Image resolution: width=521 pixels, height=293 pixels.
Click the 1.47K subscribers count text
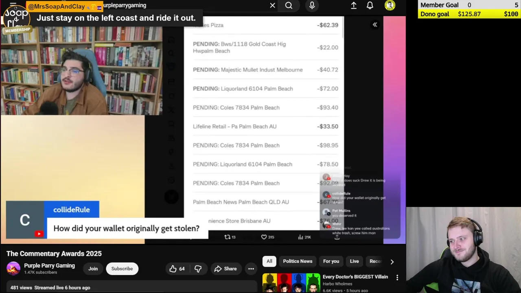40,272
